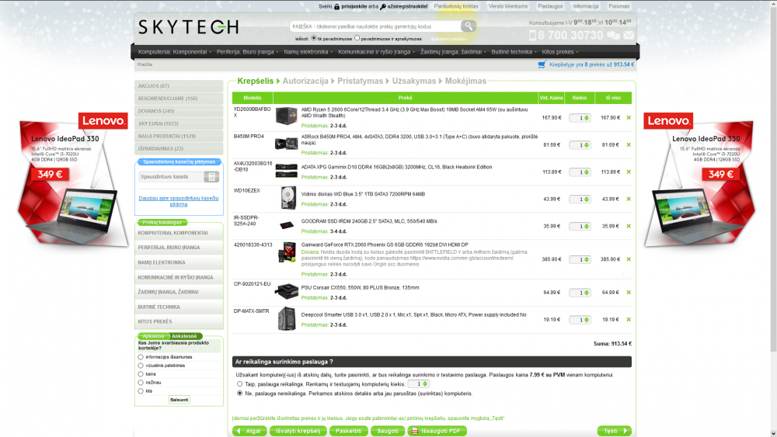The height and width of the screenshot is (437, 777).
Task: Adjust computer count stepper for assembly service
Action: click(425, 384)
